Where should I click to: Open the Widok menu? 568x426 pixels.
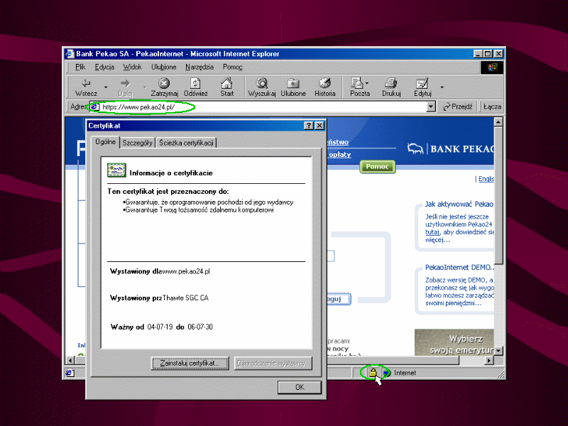(x=132, y=67)
